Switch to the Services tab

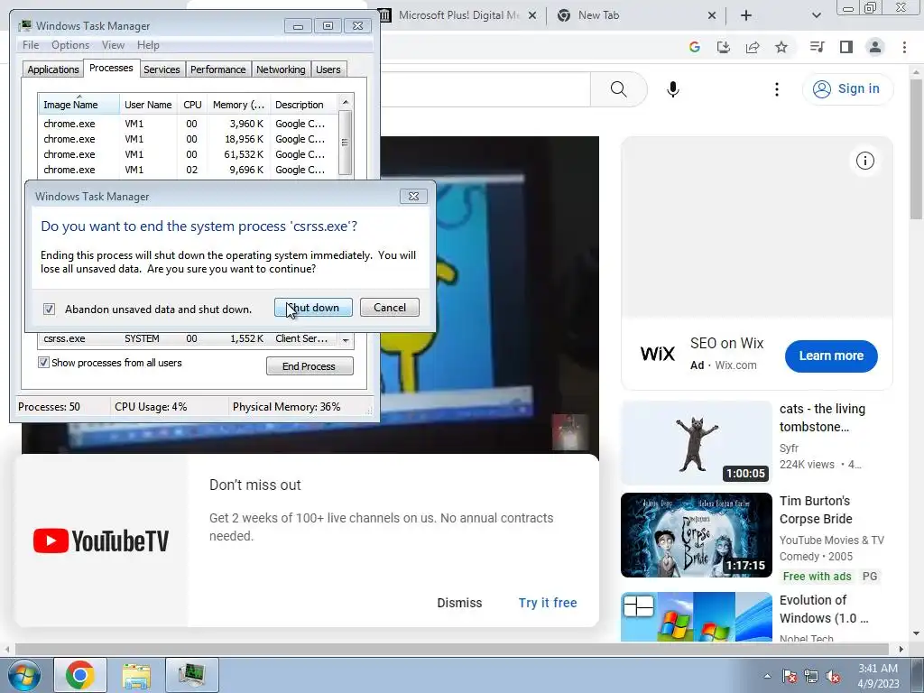[162, 69]
